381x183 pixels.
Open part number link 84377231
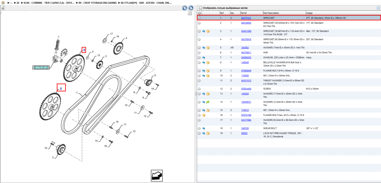coord(246,18)
